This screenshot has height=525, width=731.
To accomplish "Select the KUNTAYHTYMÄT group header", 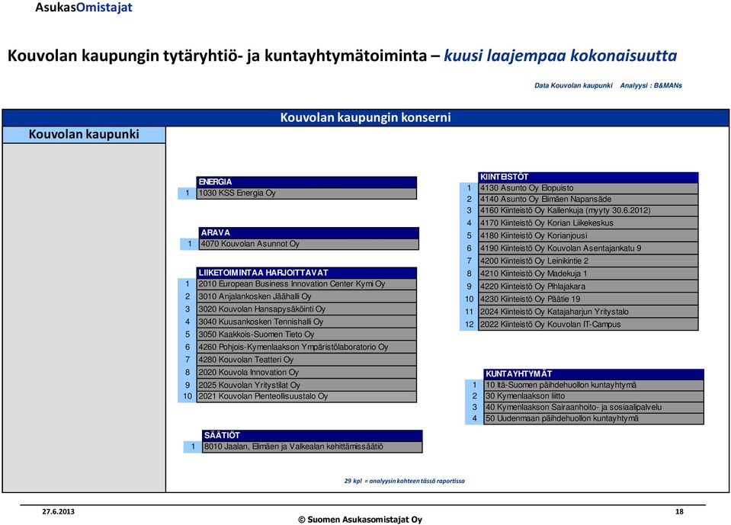I will click(594, 373).
